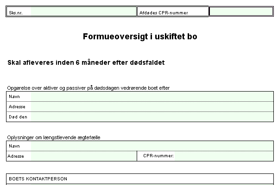The width and height of the screenshot is (278, 185).
Task: Click the title Formueoversigt i uskiftet bo
Action: (x=140, y=37)
